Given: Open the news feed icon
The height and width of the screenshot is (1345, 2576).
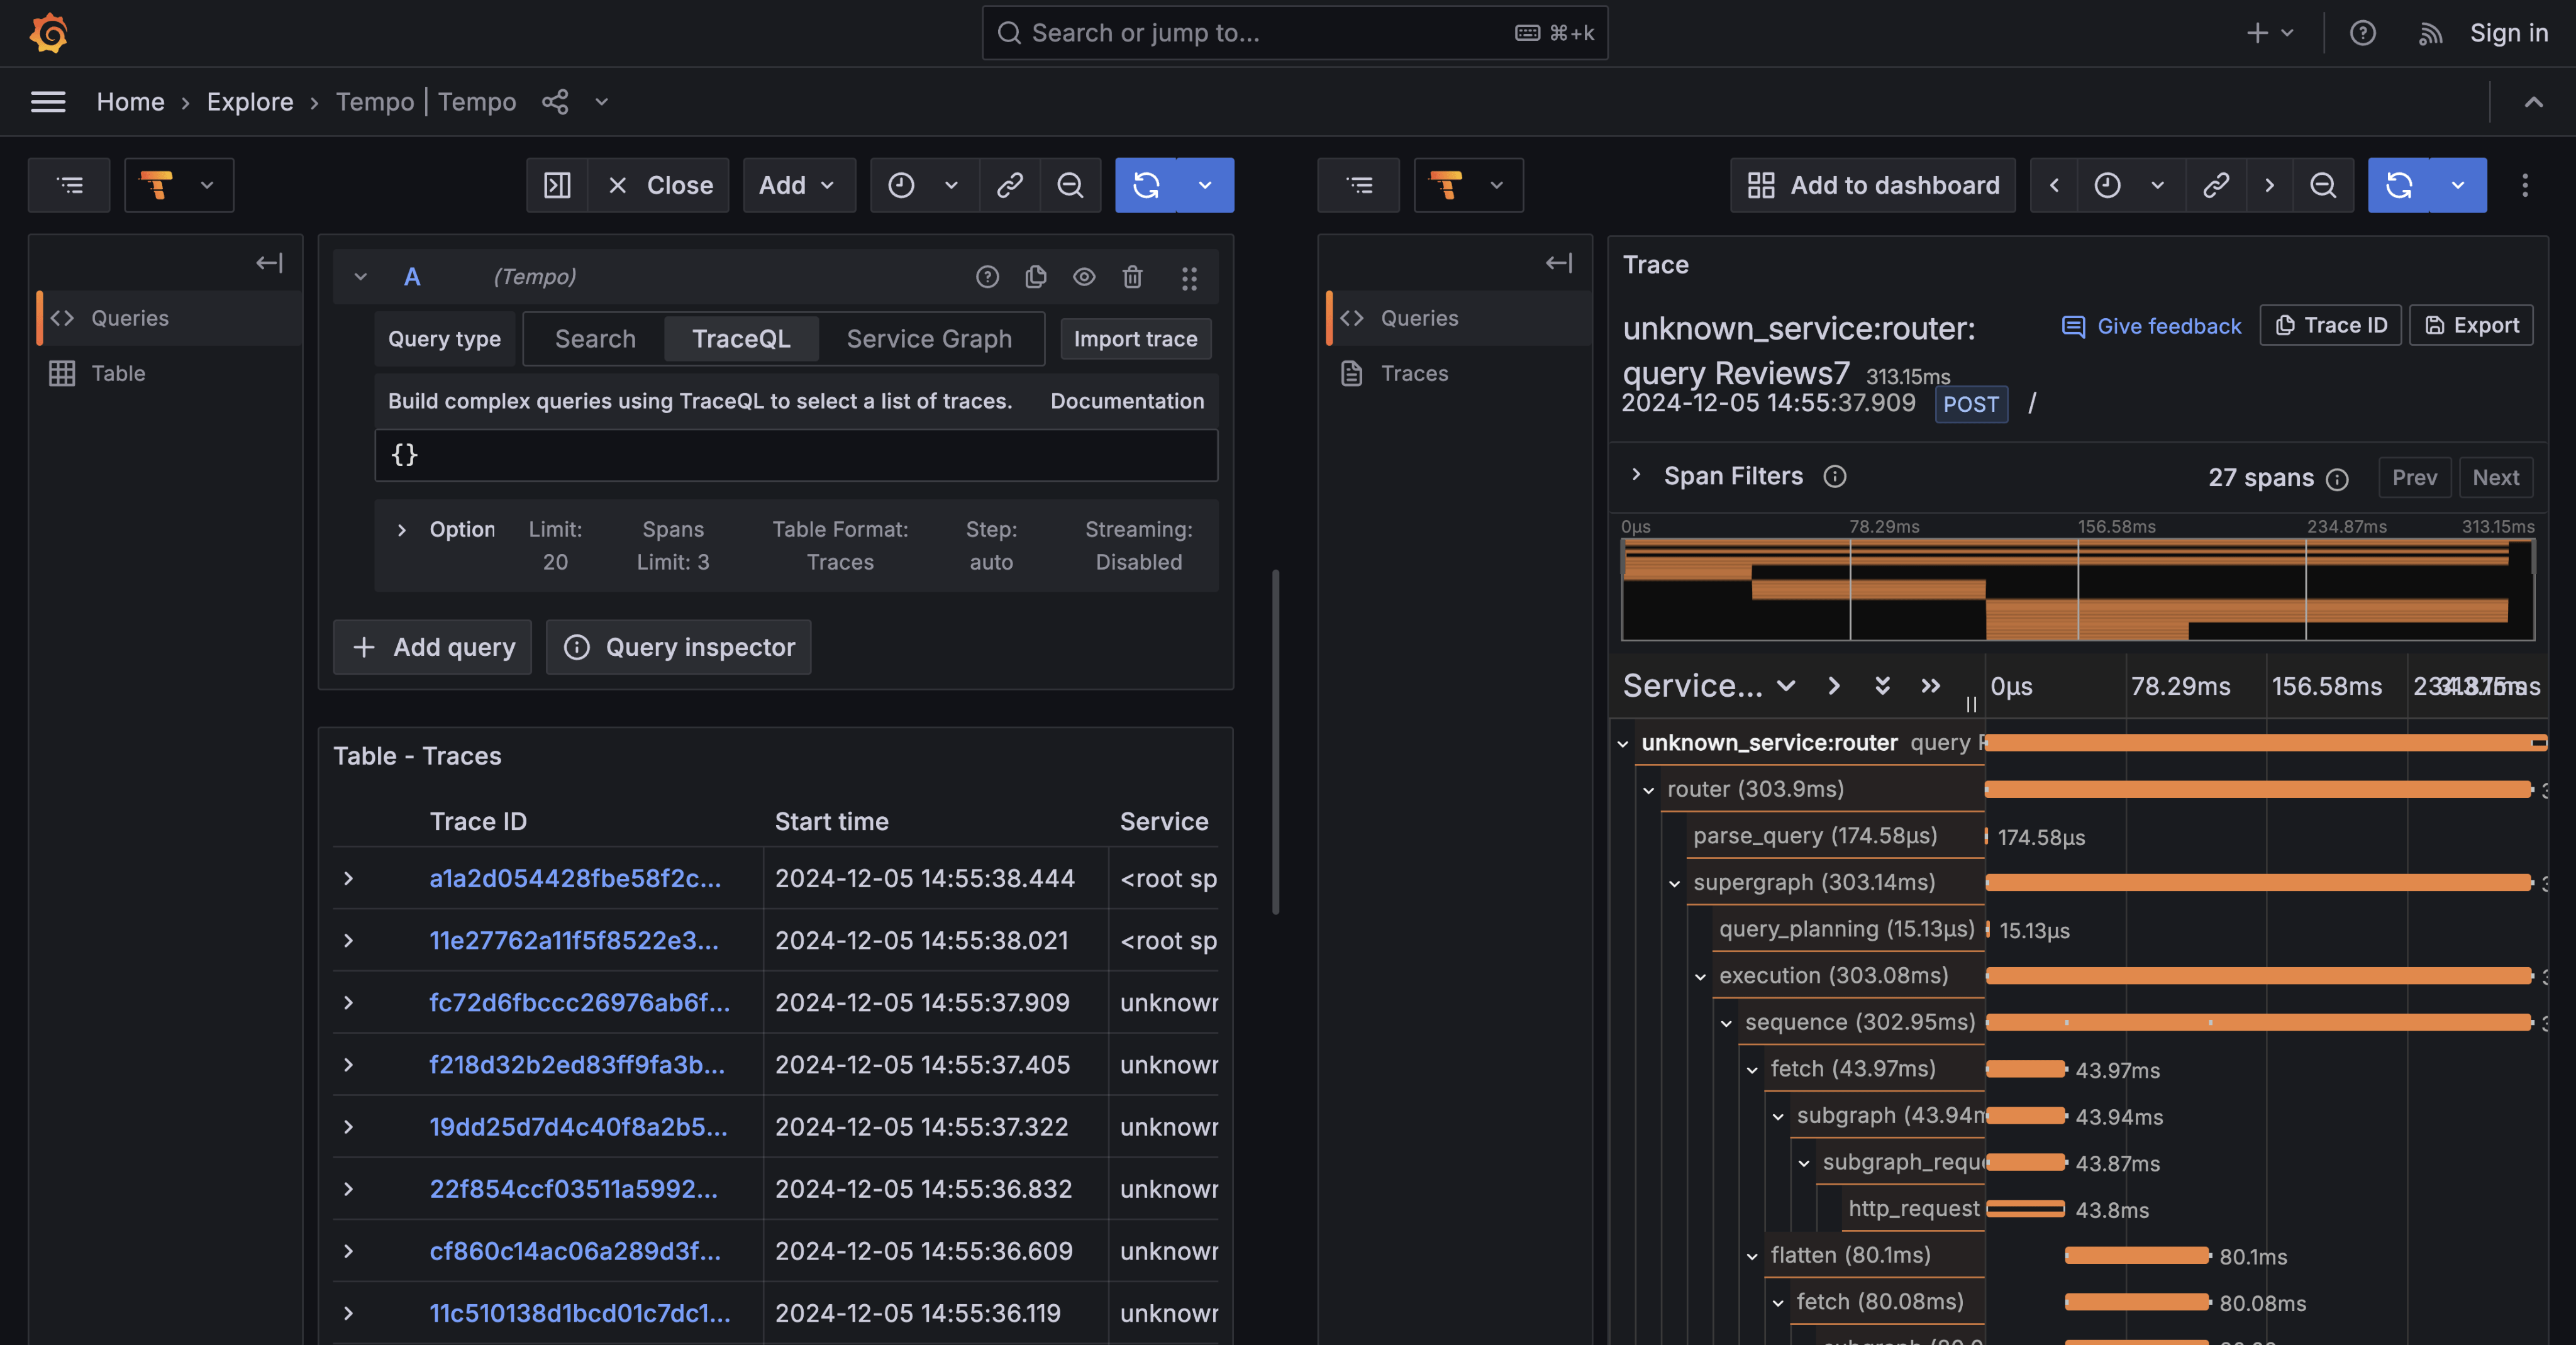Looking at the screenshot, I should [x=2430, y=33].
